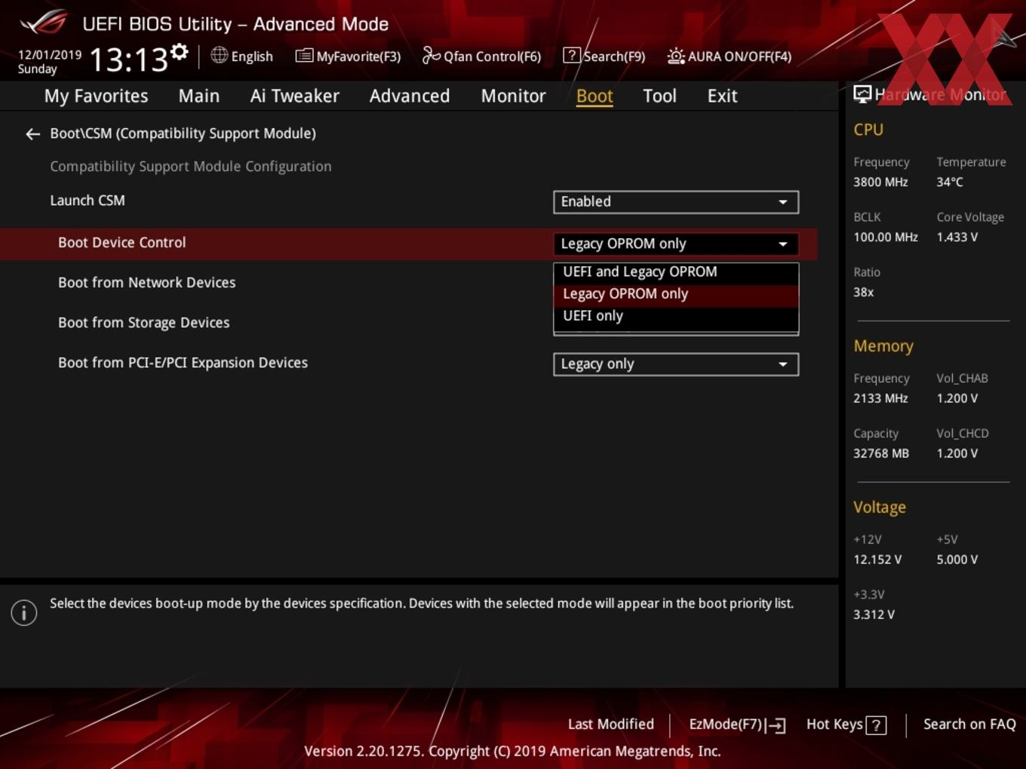Screen dimensions: 1026x769
Task: Switch to the Monitor tab
Action: [x=513, y=96]
